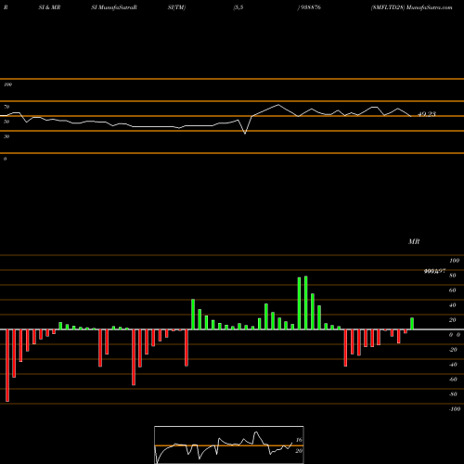The height and width of the screenshot is (464, 464).
Task: Click the 938876 code in the header
Action: [310, 7]
